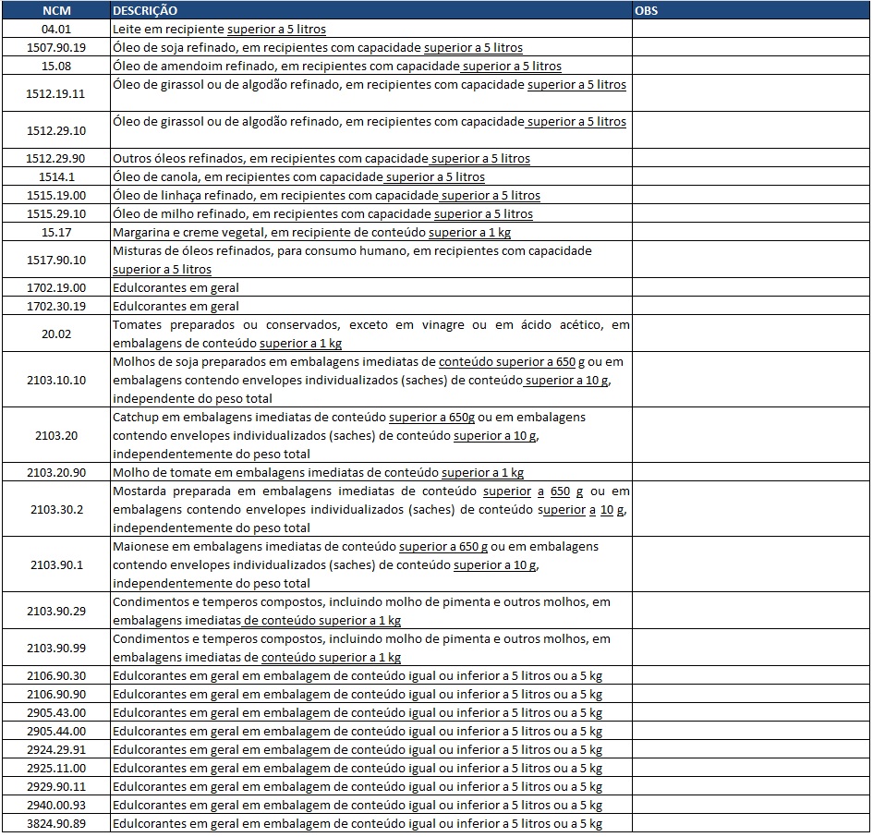873x837 pixels.
Task: Select NCM cell 1512.29.90
Action: 56,158
